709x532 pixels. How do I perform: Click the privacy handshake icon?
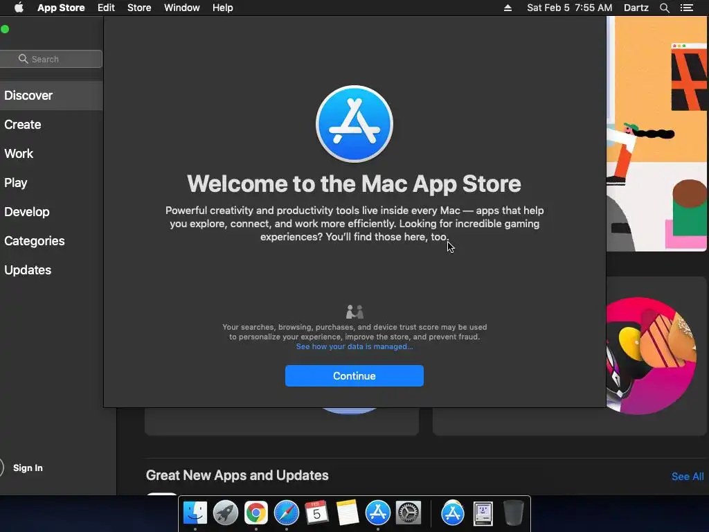pos(354,312)
